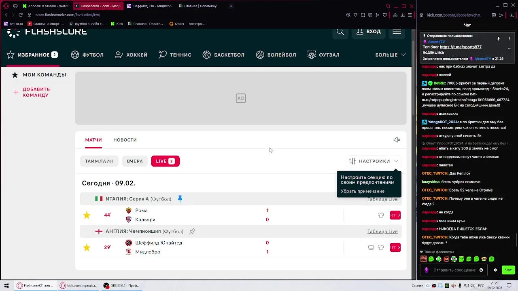Open Kick chat settings gear
The width and height of the screenshot is (518, 291).
click(x=495, y=270)
